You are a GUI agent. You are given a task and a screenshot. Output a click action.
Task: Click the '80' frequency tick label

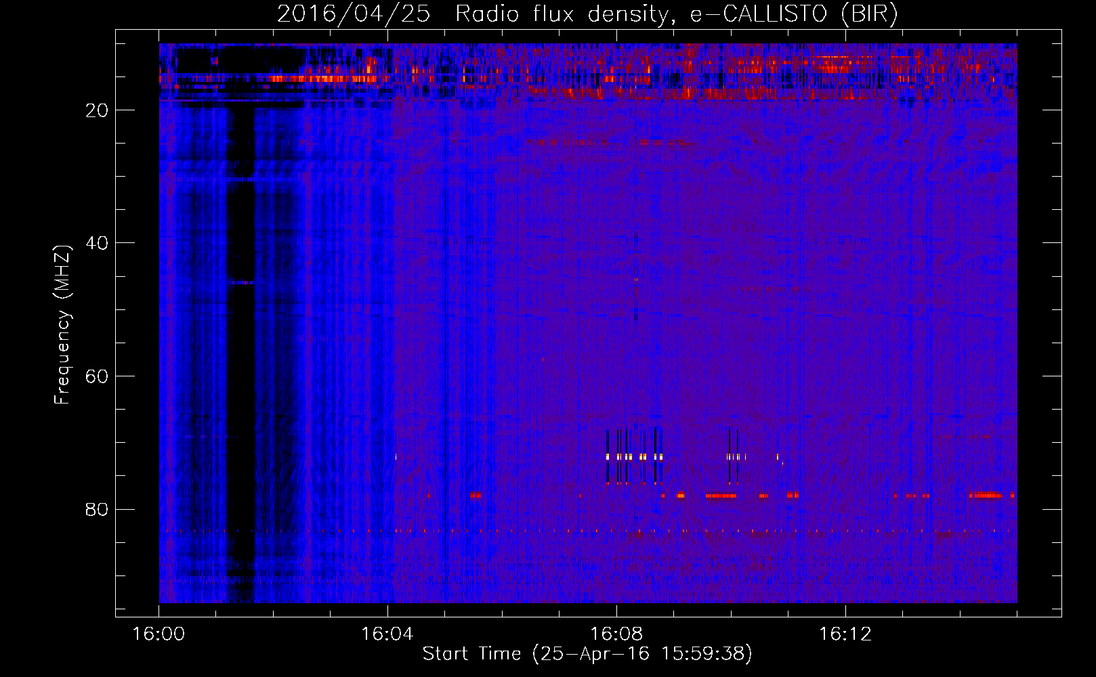(x=97, y=509)
